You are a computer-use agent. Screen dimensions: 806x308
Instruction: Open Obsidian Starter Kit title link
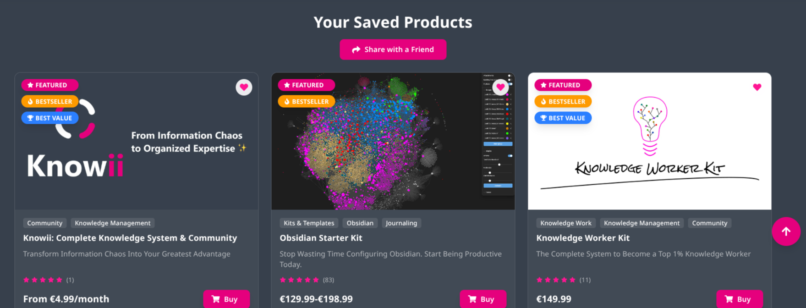[x=321, y=238]
